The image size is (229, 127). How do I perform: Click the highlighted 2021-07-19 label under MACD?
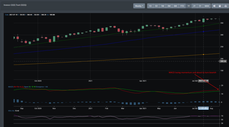click(203, 108)
